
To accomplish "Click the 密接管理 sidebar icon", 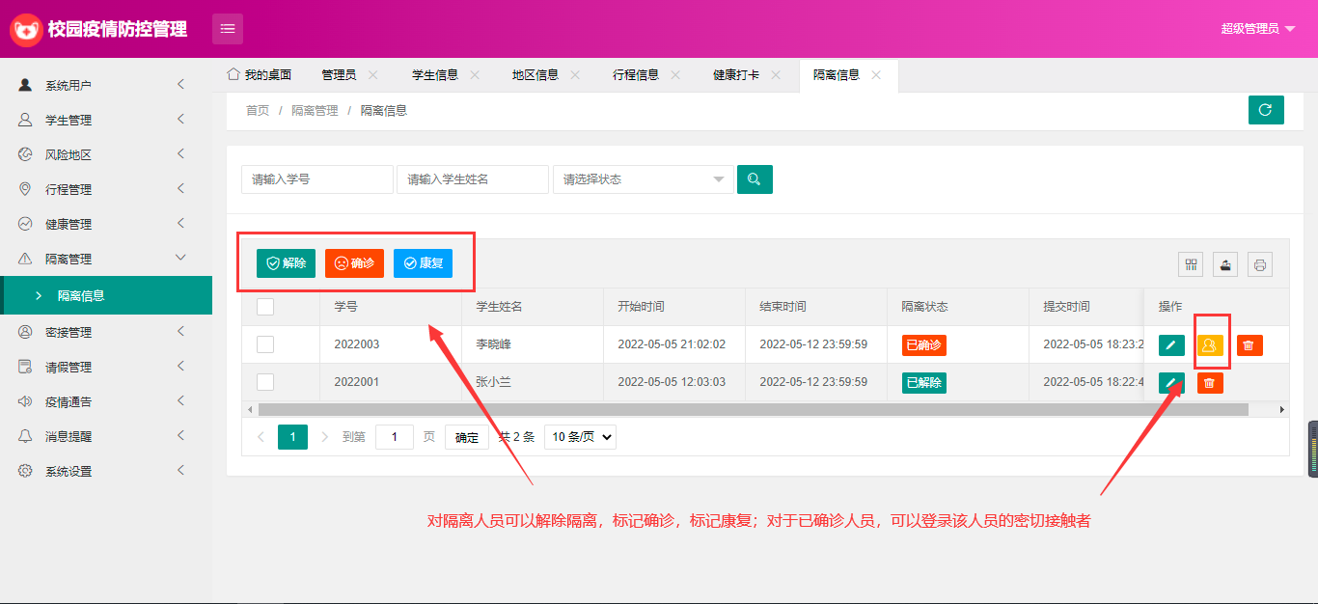I will tap(25, 332).
